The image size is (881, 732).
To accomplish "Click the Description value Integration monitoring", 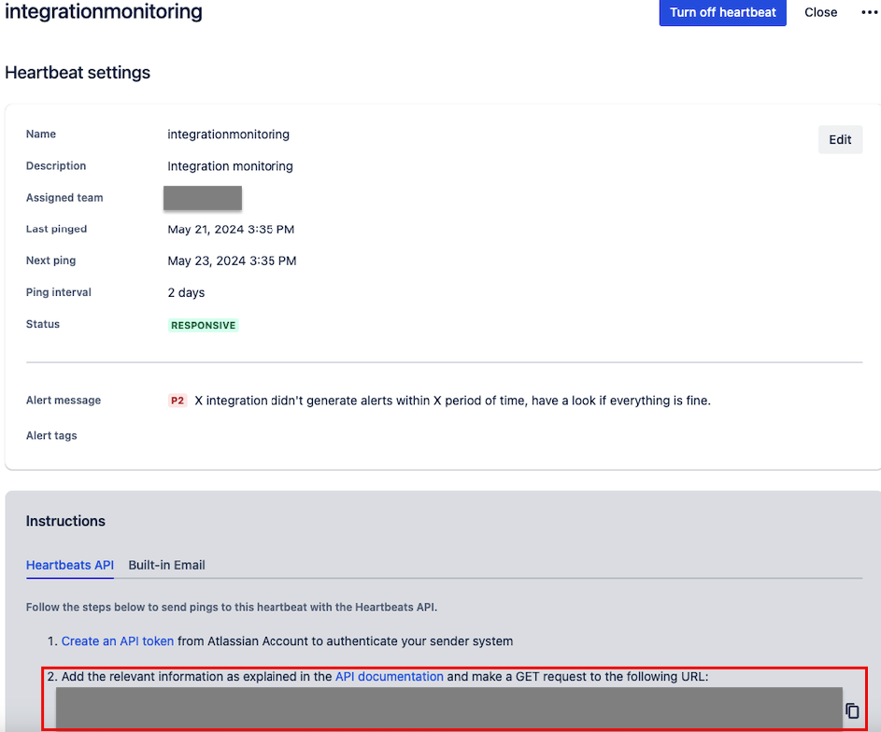I will 230,166.
